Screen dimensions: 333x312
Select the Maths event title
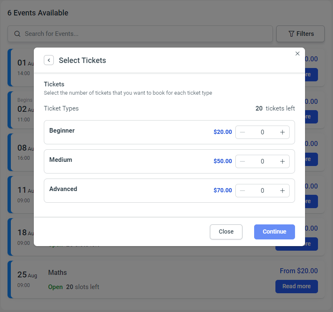coord(57,272)
